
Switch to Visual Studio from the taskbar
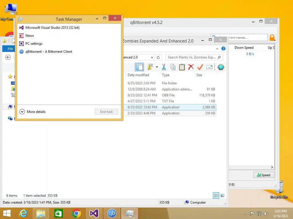(94, 213)
